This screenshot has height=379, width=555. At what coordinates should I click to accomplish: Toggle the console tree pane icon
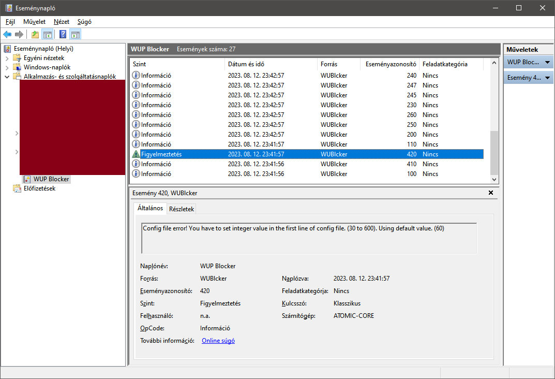[x=48, y=34]
